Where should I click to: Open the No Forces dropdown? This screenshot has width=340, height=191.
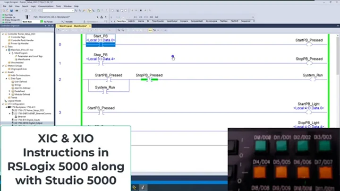pos(62,22)
